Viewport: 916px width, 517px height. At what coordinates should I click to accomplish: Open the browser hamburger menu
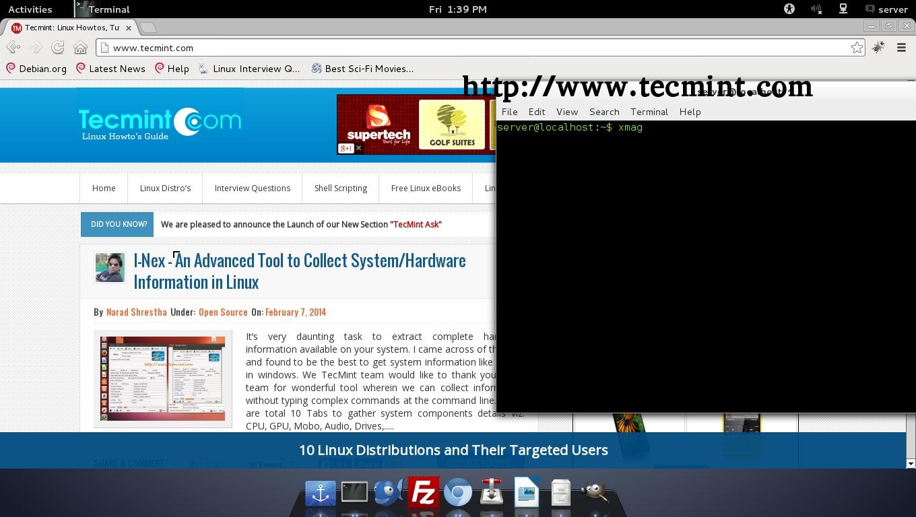(901, 47)
